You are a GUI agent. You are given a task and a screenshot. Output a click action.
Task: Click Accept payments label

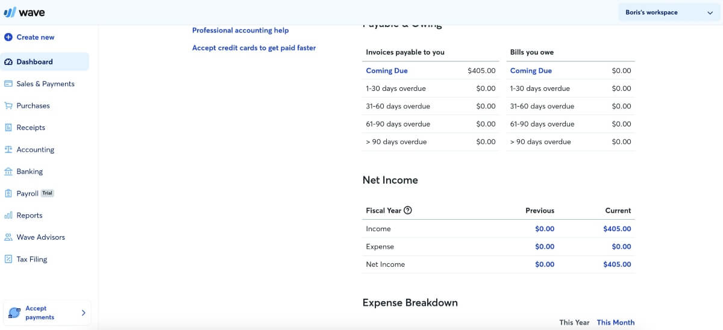pos(40,313)
